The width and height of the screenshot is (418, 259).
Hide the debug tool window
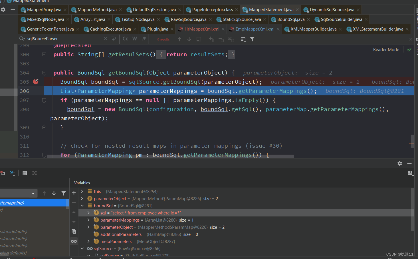(x=409, y=163)
